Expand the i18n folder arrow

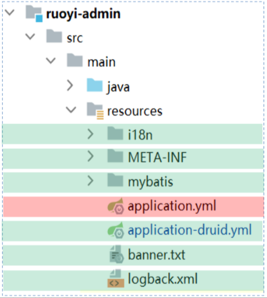pyautogui.click(x=91, y=134)
